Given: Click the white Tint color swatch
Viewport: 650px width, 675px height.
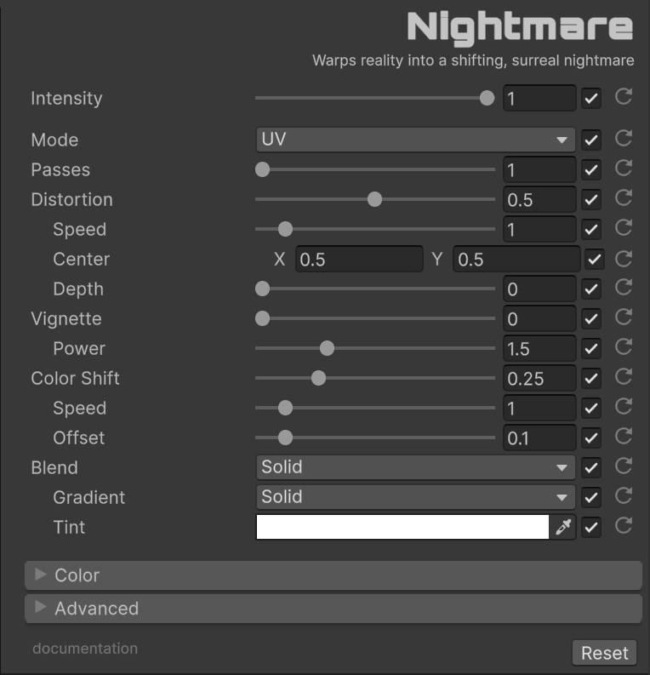Looking at the screenshot, I should [402, 527].
